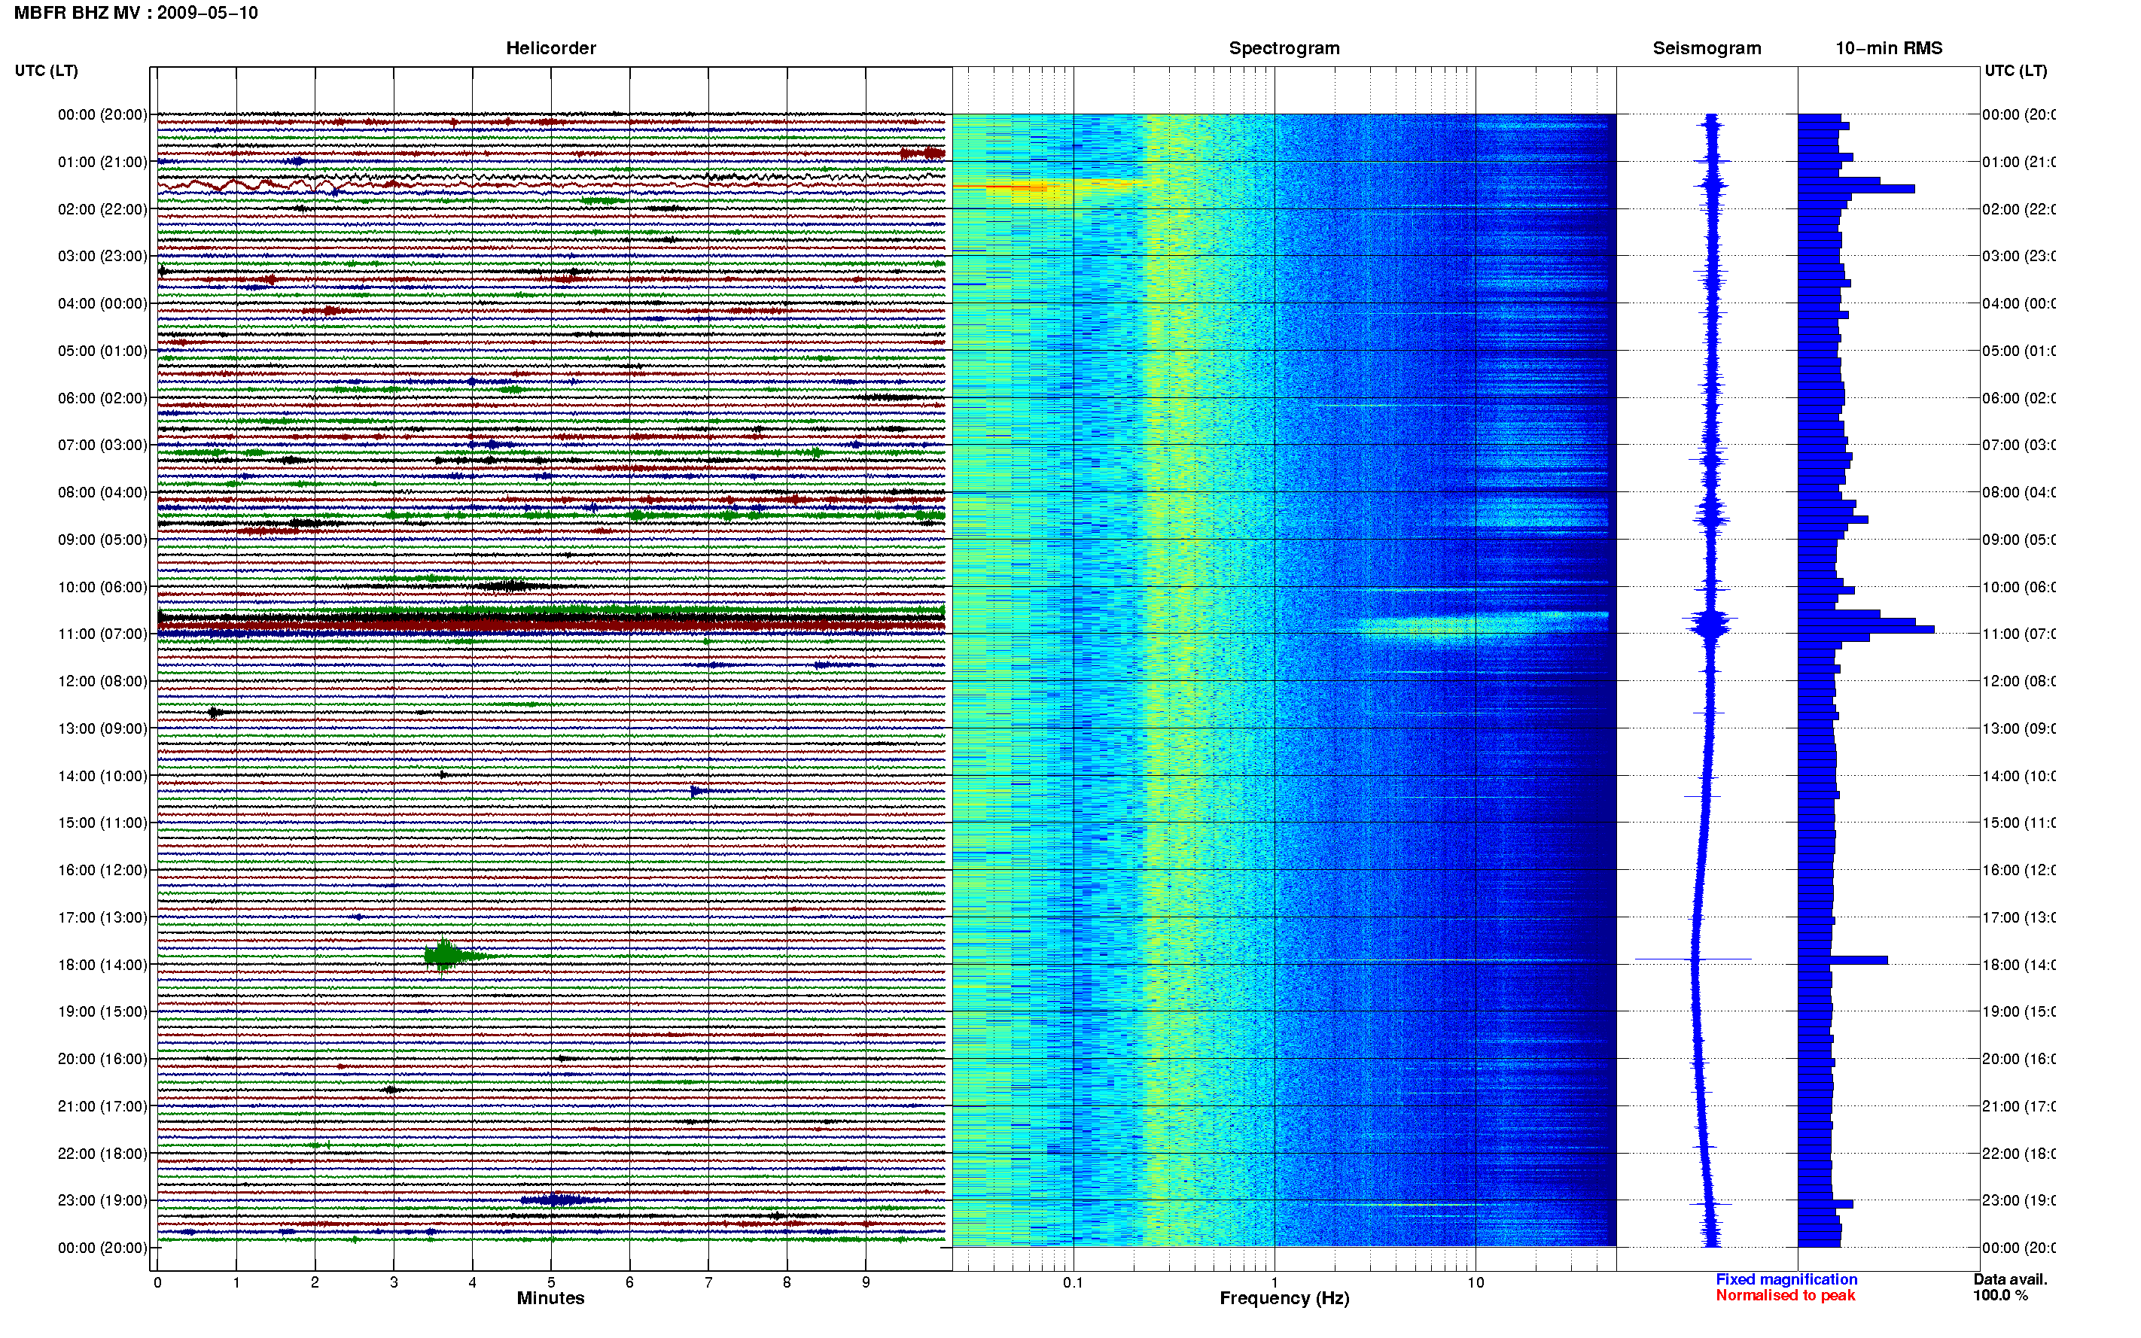This screenshot has width=2141, height=1338.
Task: Click the left 02:00 (22:00) time label
Action: [x=102, y=209]
